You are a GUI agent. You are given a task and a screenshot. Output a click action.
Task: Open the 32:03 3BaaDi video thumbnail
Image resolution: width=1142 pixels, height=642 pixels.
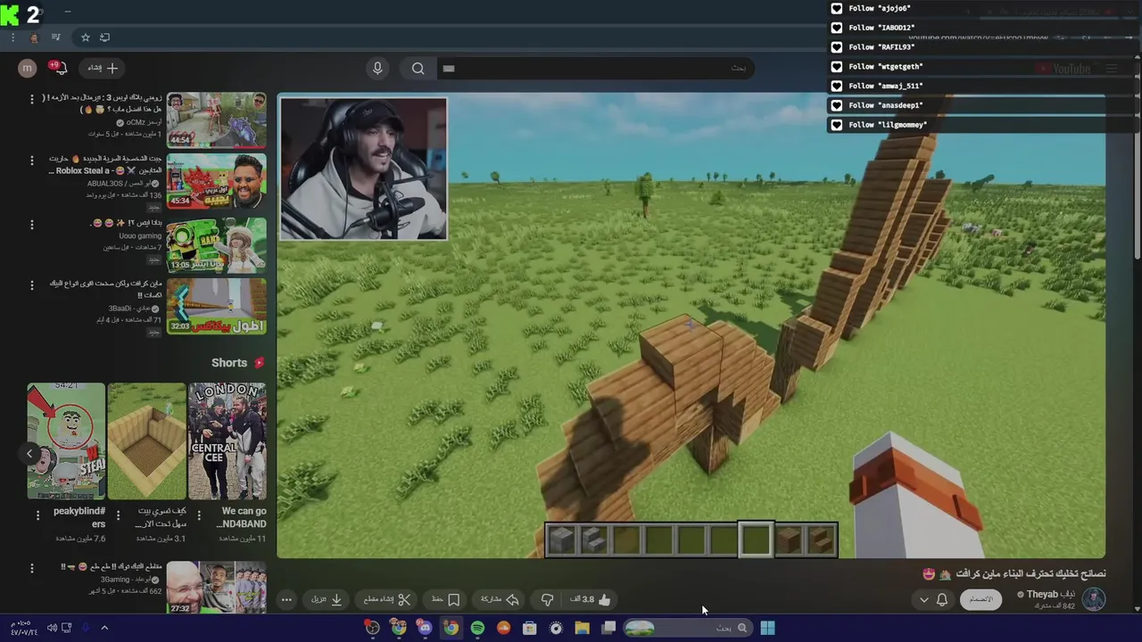[x=216, y=307]
